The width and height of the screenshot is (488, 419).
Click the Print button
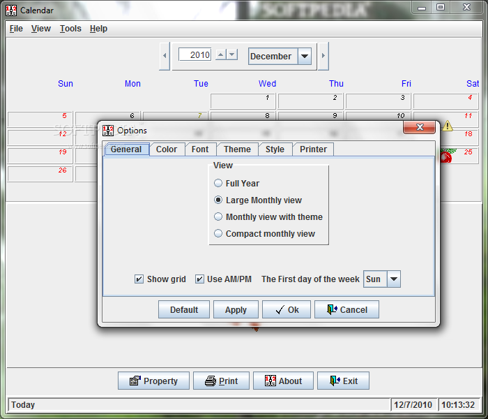pos(221,381)
